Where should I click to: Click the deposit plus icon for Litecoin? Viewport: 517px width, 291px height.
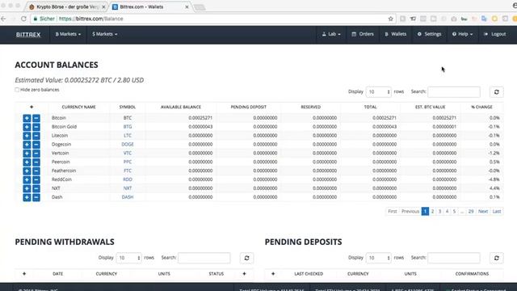coord(27,136)
